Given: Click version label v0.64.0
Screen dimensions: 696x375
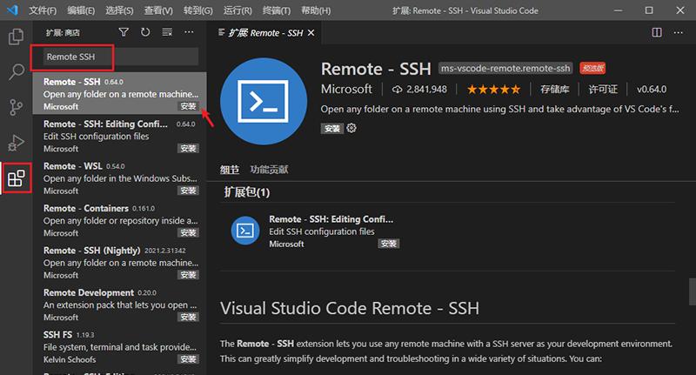Looking at the screenshot, I should click(x=652, y=90).
